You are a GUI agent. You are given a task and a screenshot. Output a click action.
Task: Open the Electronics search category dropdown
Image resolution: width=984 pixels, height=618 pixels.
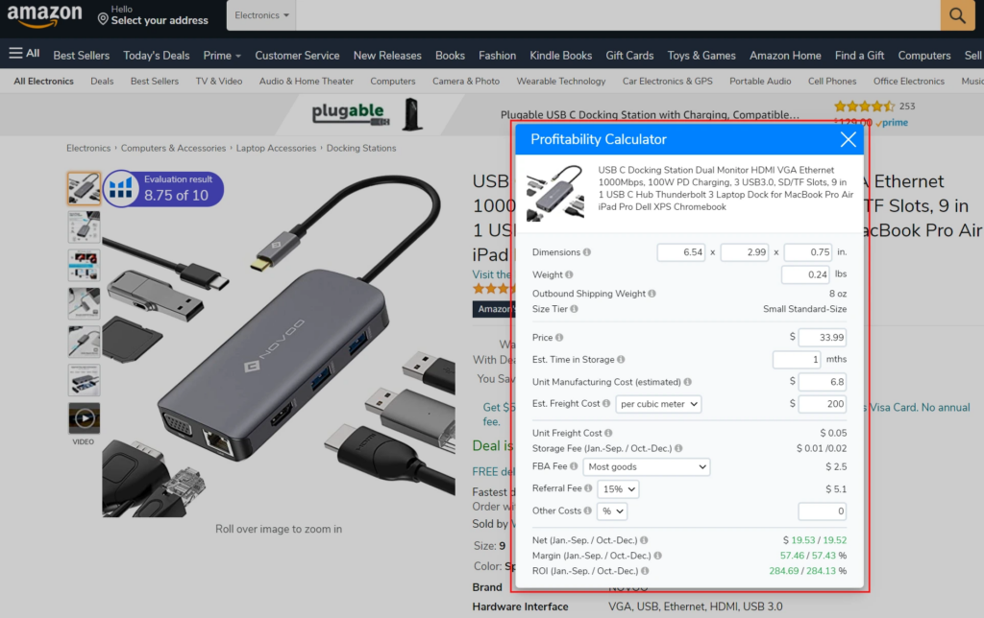click(x=261, y=15)
